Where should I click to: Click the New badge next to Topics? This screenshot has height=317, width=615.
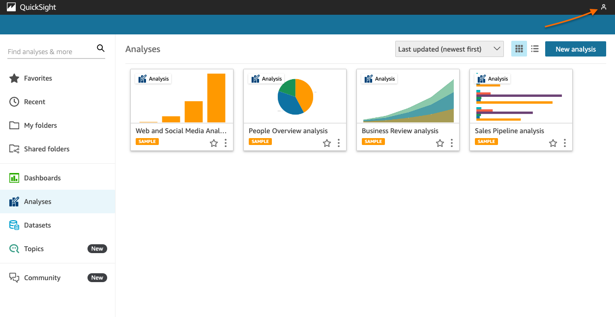tap(97, 249)
